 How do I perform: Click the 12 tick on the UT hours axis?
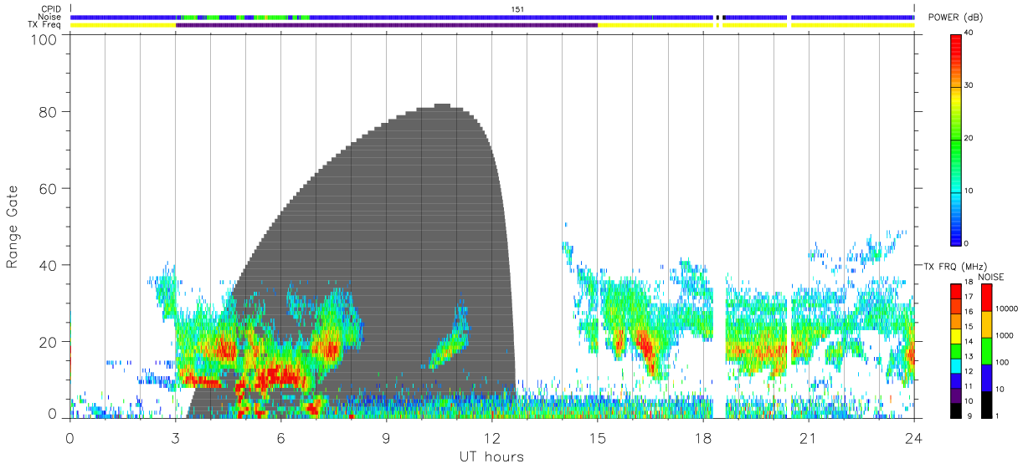click(491, 438)
